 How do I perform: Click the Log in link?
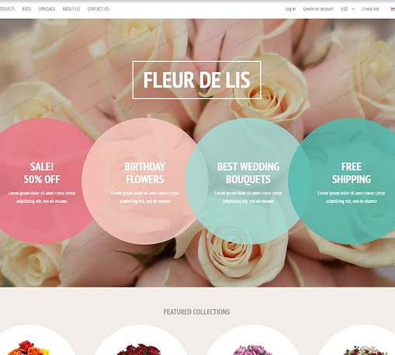click(290, 9)
